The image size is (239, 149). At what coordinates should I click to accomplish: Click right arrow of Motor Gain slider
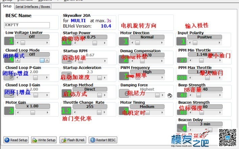pyautogui.click(x=47, y=112)
